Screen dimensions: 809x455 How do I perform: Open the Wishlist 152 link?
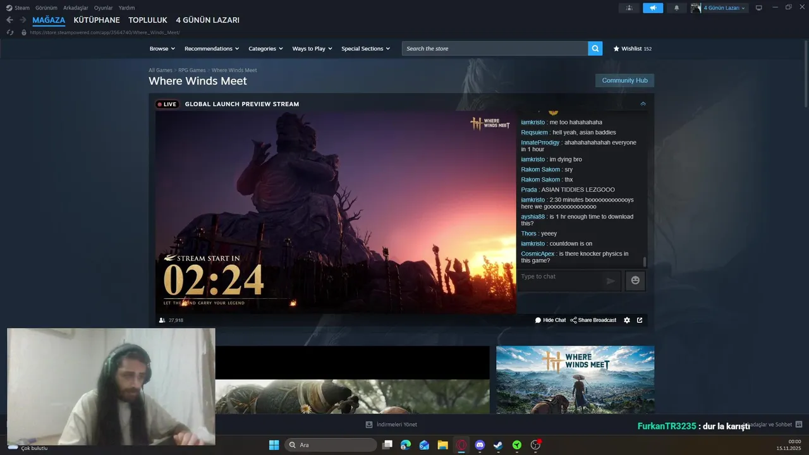[633, 49]
